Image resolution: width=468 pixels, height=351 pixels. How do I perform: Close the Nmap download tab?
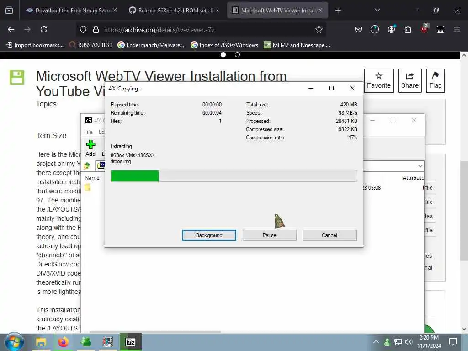coord(115,11)
